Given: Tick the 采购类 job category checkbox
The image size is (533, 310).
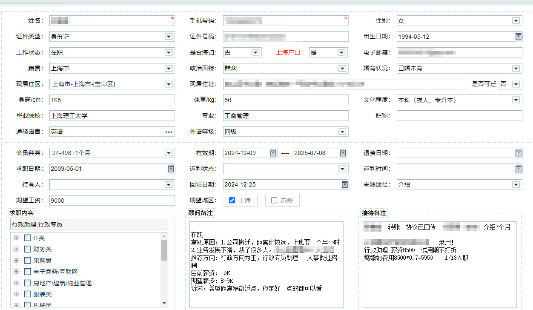Looking at the screenshot, I should click(x=27, y=261).
